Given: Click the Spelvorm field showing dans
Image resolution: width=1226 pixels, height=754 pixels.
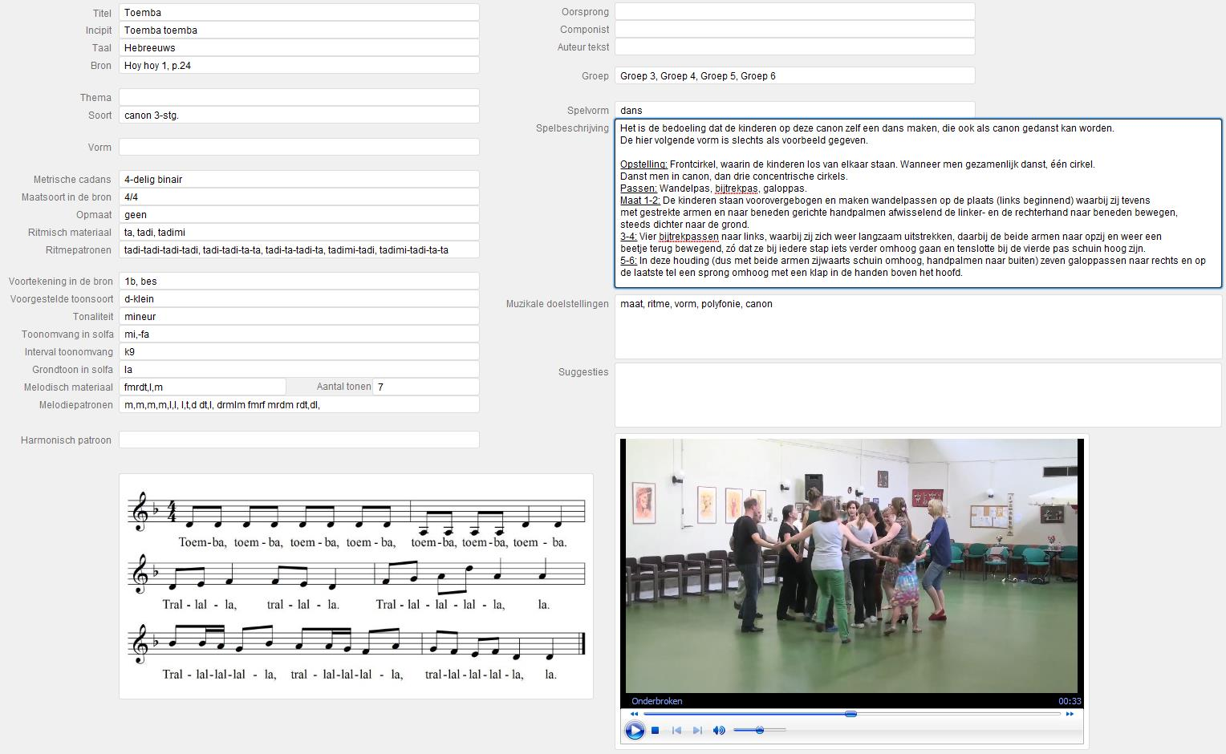Looking at the screenshot, I should pos(794,111).
